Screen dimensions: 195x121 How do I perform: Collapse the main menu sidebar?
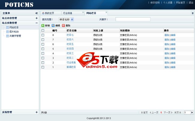[x=36, y=13]
